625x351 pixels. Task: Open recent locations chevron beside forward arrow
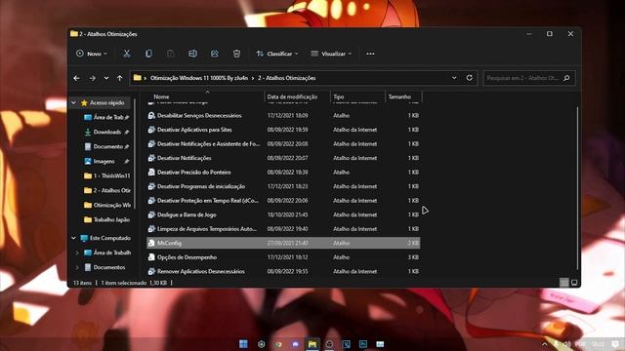click(x=106, y=78)
